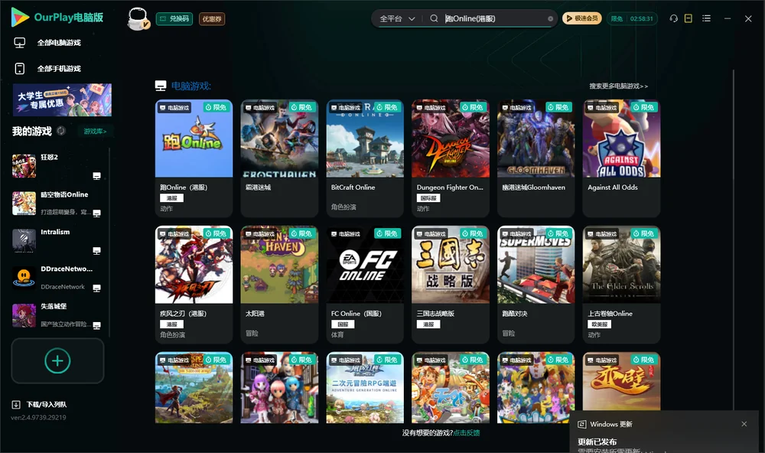Dismiss the Windows 更新 notification

[744, 424]
